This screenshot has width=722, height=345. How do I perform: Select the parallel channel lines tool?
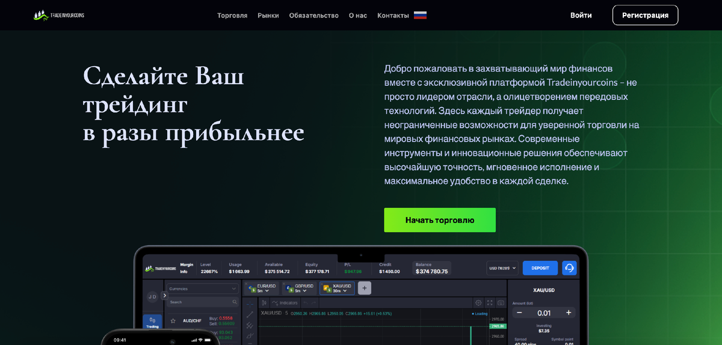point(250,325)
